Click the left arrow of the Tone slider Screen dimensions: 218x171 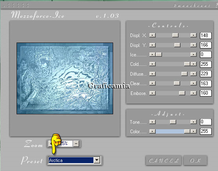coord(153,122)
